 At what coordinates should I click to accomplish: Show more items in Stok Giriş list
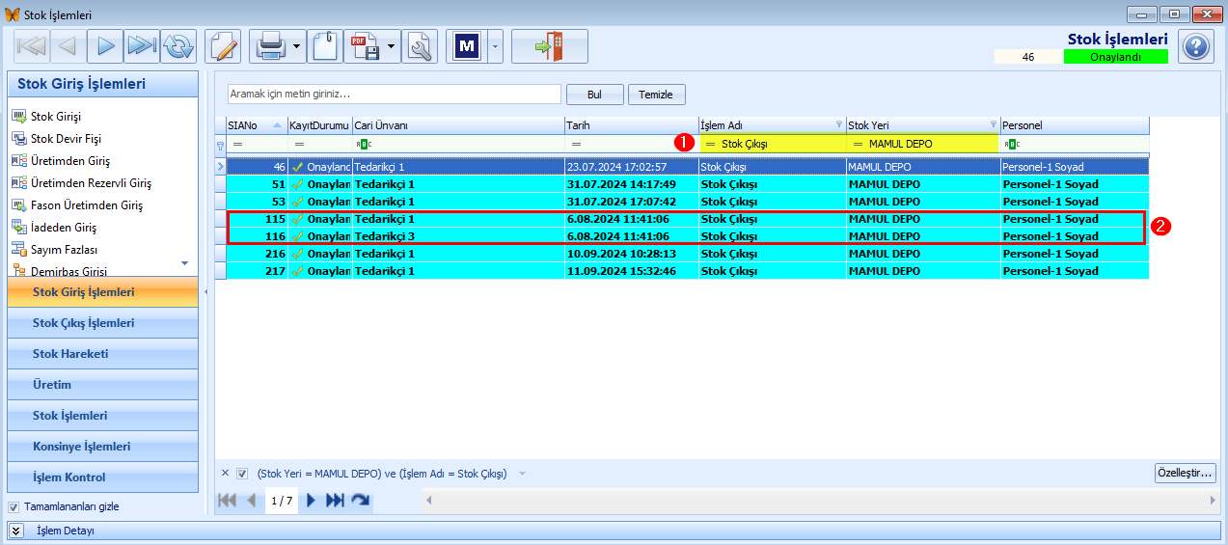point(184,262)
